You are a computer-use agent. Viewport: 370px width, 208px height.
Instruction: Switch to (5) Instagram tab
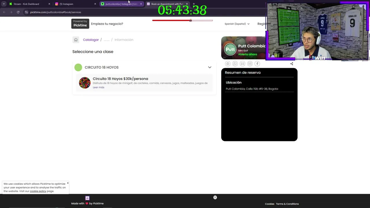(x=76, y=4)
